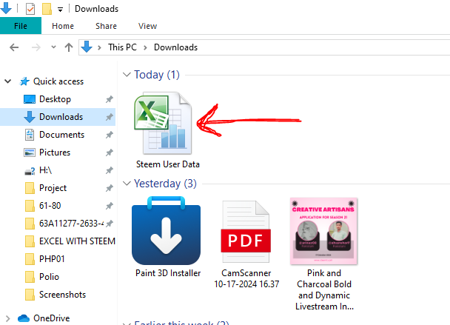Viewport: 450px width, 325px height.
Task: Open the View ribbon tab
Action: click(x=148, y=26)
